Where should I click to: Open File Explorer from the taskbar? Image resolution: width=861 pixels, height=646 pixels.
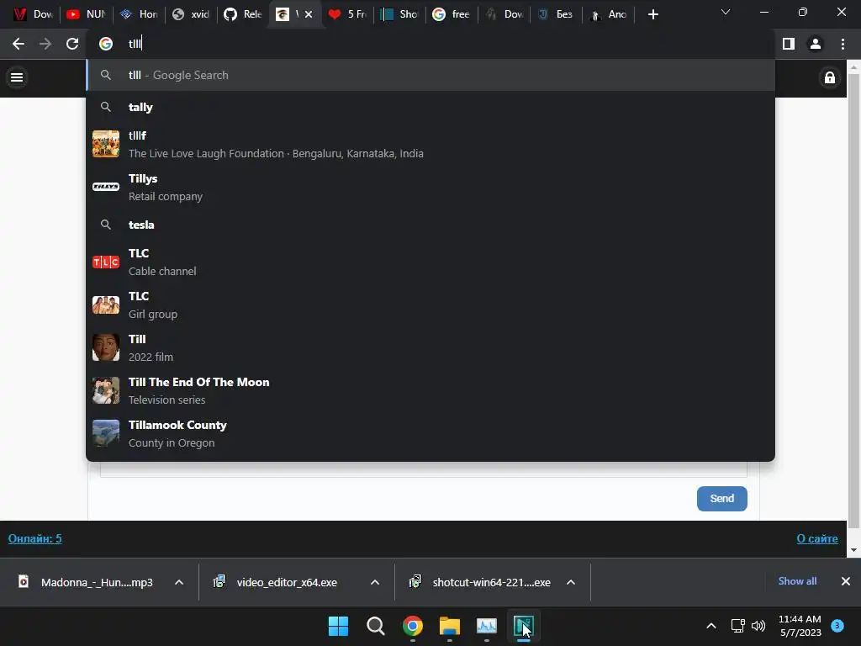[x=450, y=626]
